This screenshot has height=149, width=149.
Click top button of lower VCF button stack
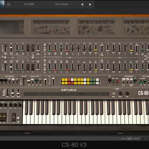[44, 60]
